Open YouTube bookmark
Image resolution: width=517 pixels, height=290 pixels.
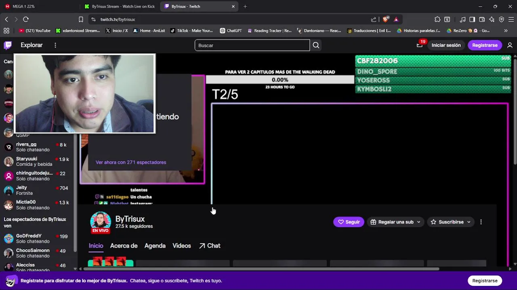click(x=34, y=31)
